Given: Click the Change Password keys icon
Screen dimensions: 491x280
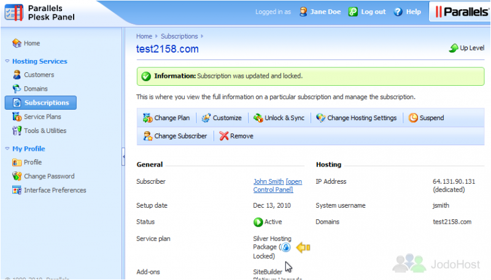Looking at the screenshot, I should click(x=17, y=176).
